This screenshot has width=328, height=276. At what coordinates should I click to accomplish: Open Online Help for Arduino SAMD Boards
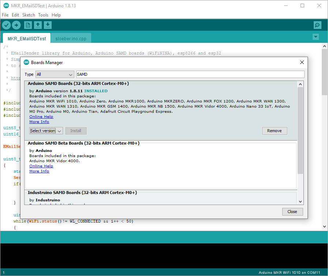point(41,117)
